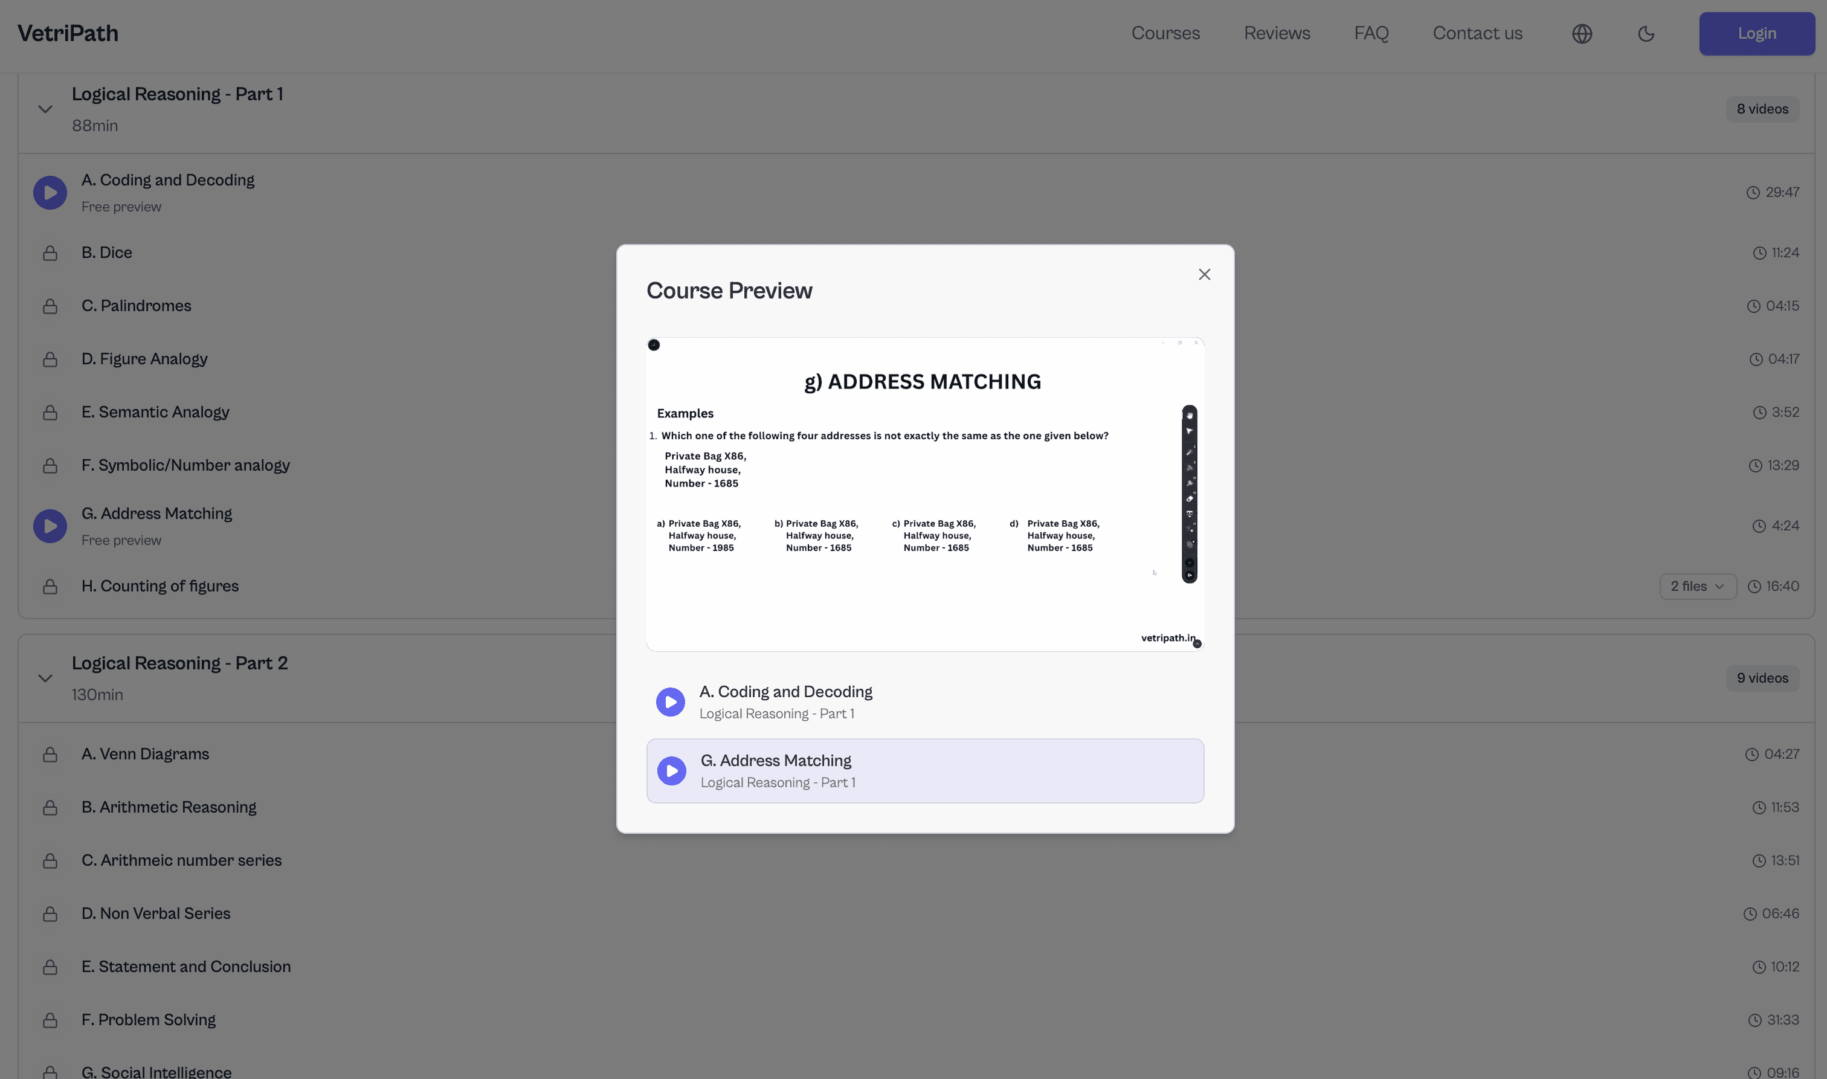The width and height of the screenshot is (1827, 1079).
Task: Click the globe language icon
Action: tap(1581, 33)
